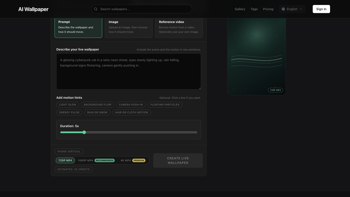
Task: Click the 'Duration: 5s' label
Action: click(x=69, y=126)
